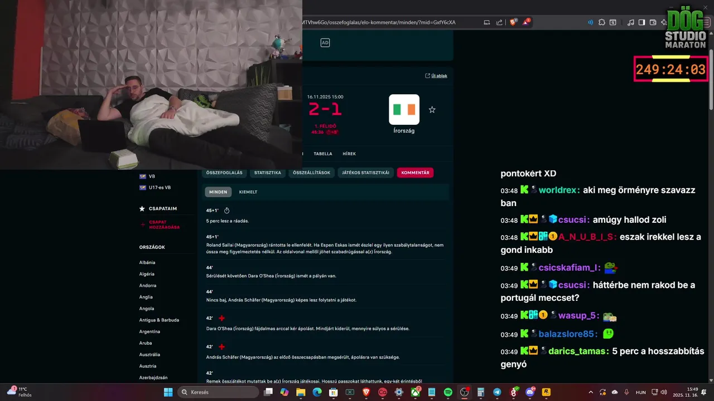Select Ausztria in countries list
Screen dimensions: 714x401
[x=148, y=366]
